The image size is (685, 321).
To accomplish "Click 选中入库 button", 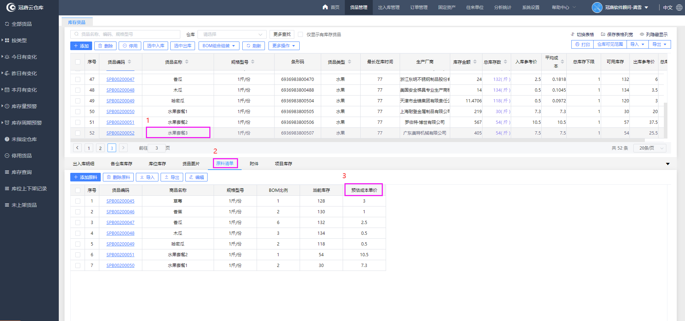I will pos(156,46).
